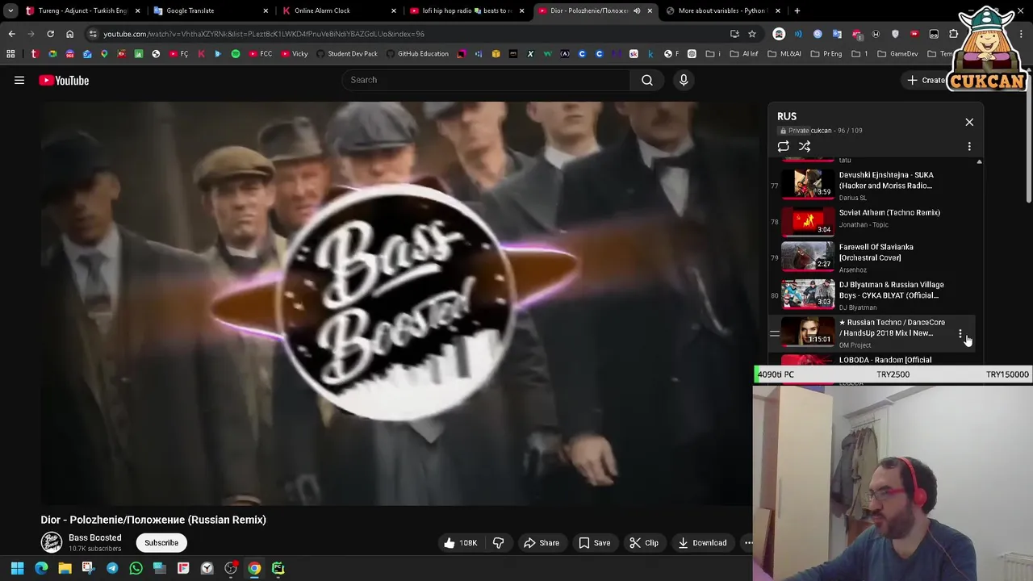1033x581 pixels.
Task: Toggle playlist loop for RUS
Action: click(783, 147)
